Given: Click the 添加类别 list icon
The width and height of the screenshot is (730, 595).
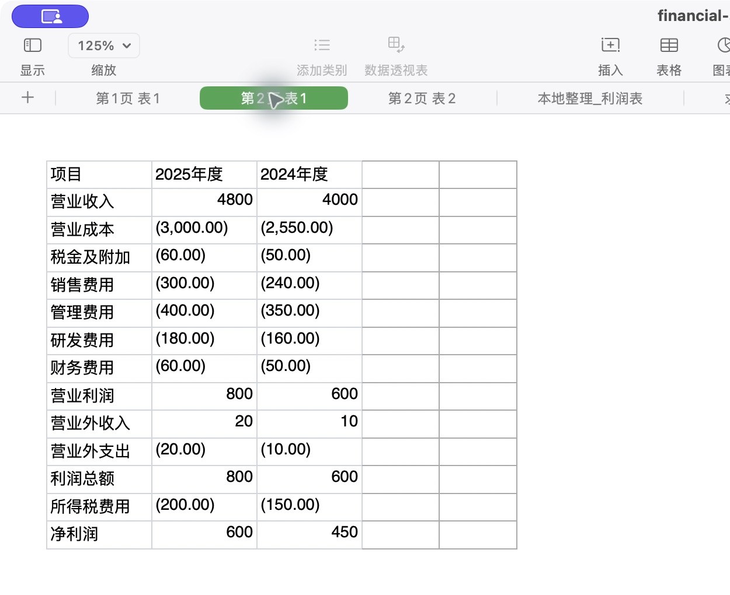Looking at the screenshot, I should pyautogui.click(x=322, y=45).
